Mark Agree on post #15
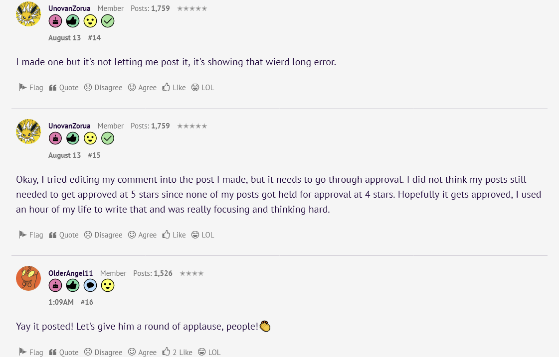The width and height of the screenshot is (559, 357). click(x=142, y=235)
